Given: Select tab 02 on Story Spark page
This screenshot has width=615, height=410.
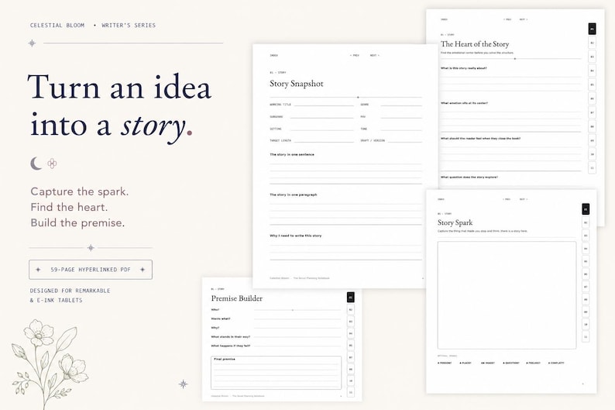Looking at the screenshot, I should point(586,222).
